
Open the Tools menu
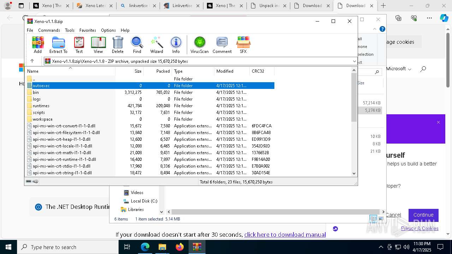[70, 30]
